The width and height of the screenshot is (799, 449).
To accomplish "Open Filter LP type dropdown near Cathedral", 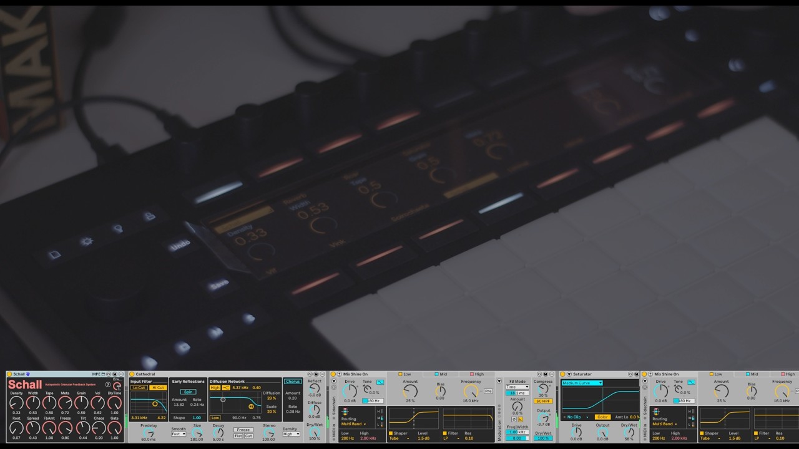I will [453, 438].
